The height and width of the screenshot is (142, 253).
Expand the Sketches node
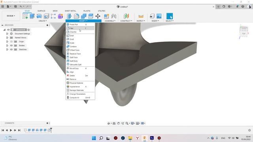coord(7,49)
